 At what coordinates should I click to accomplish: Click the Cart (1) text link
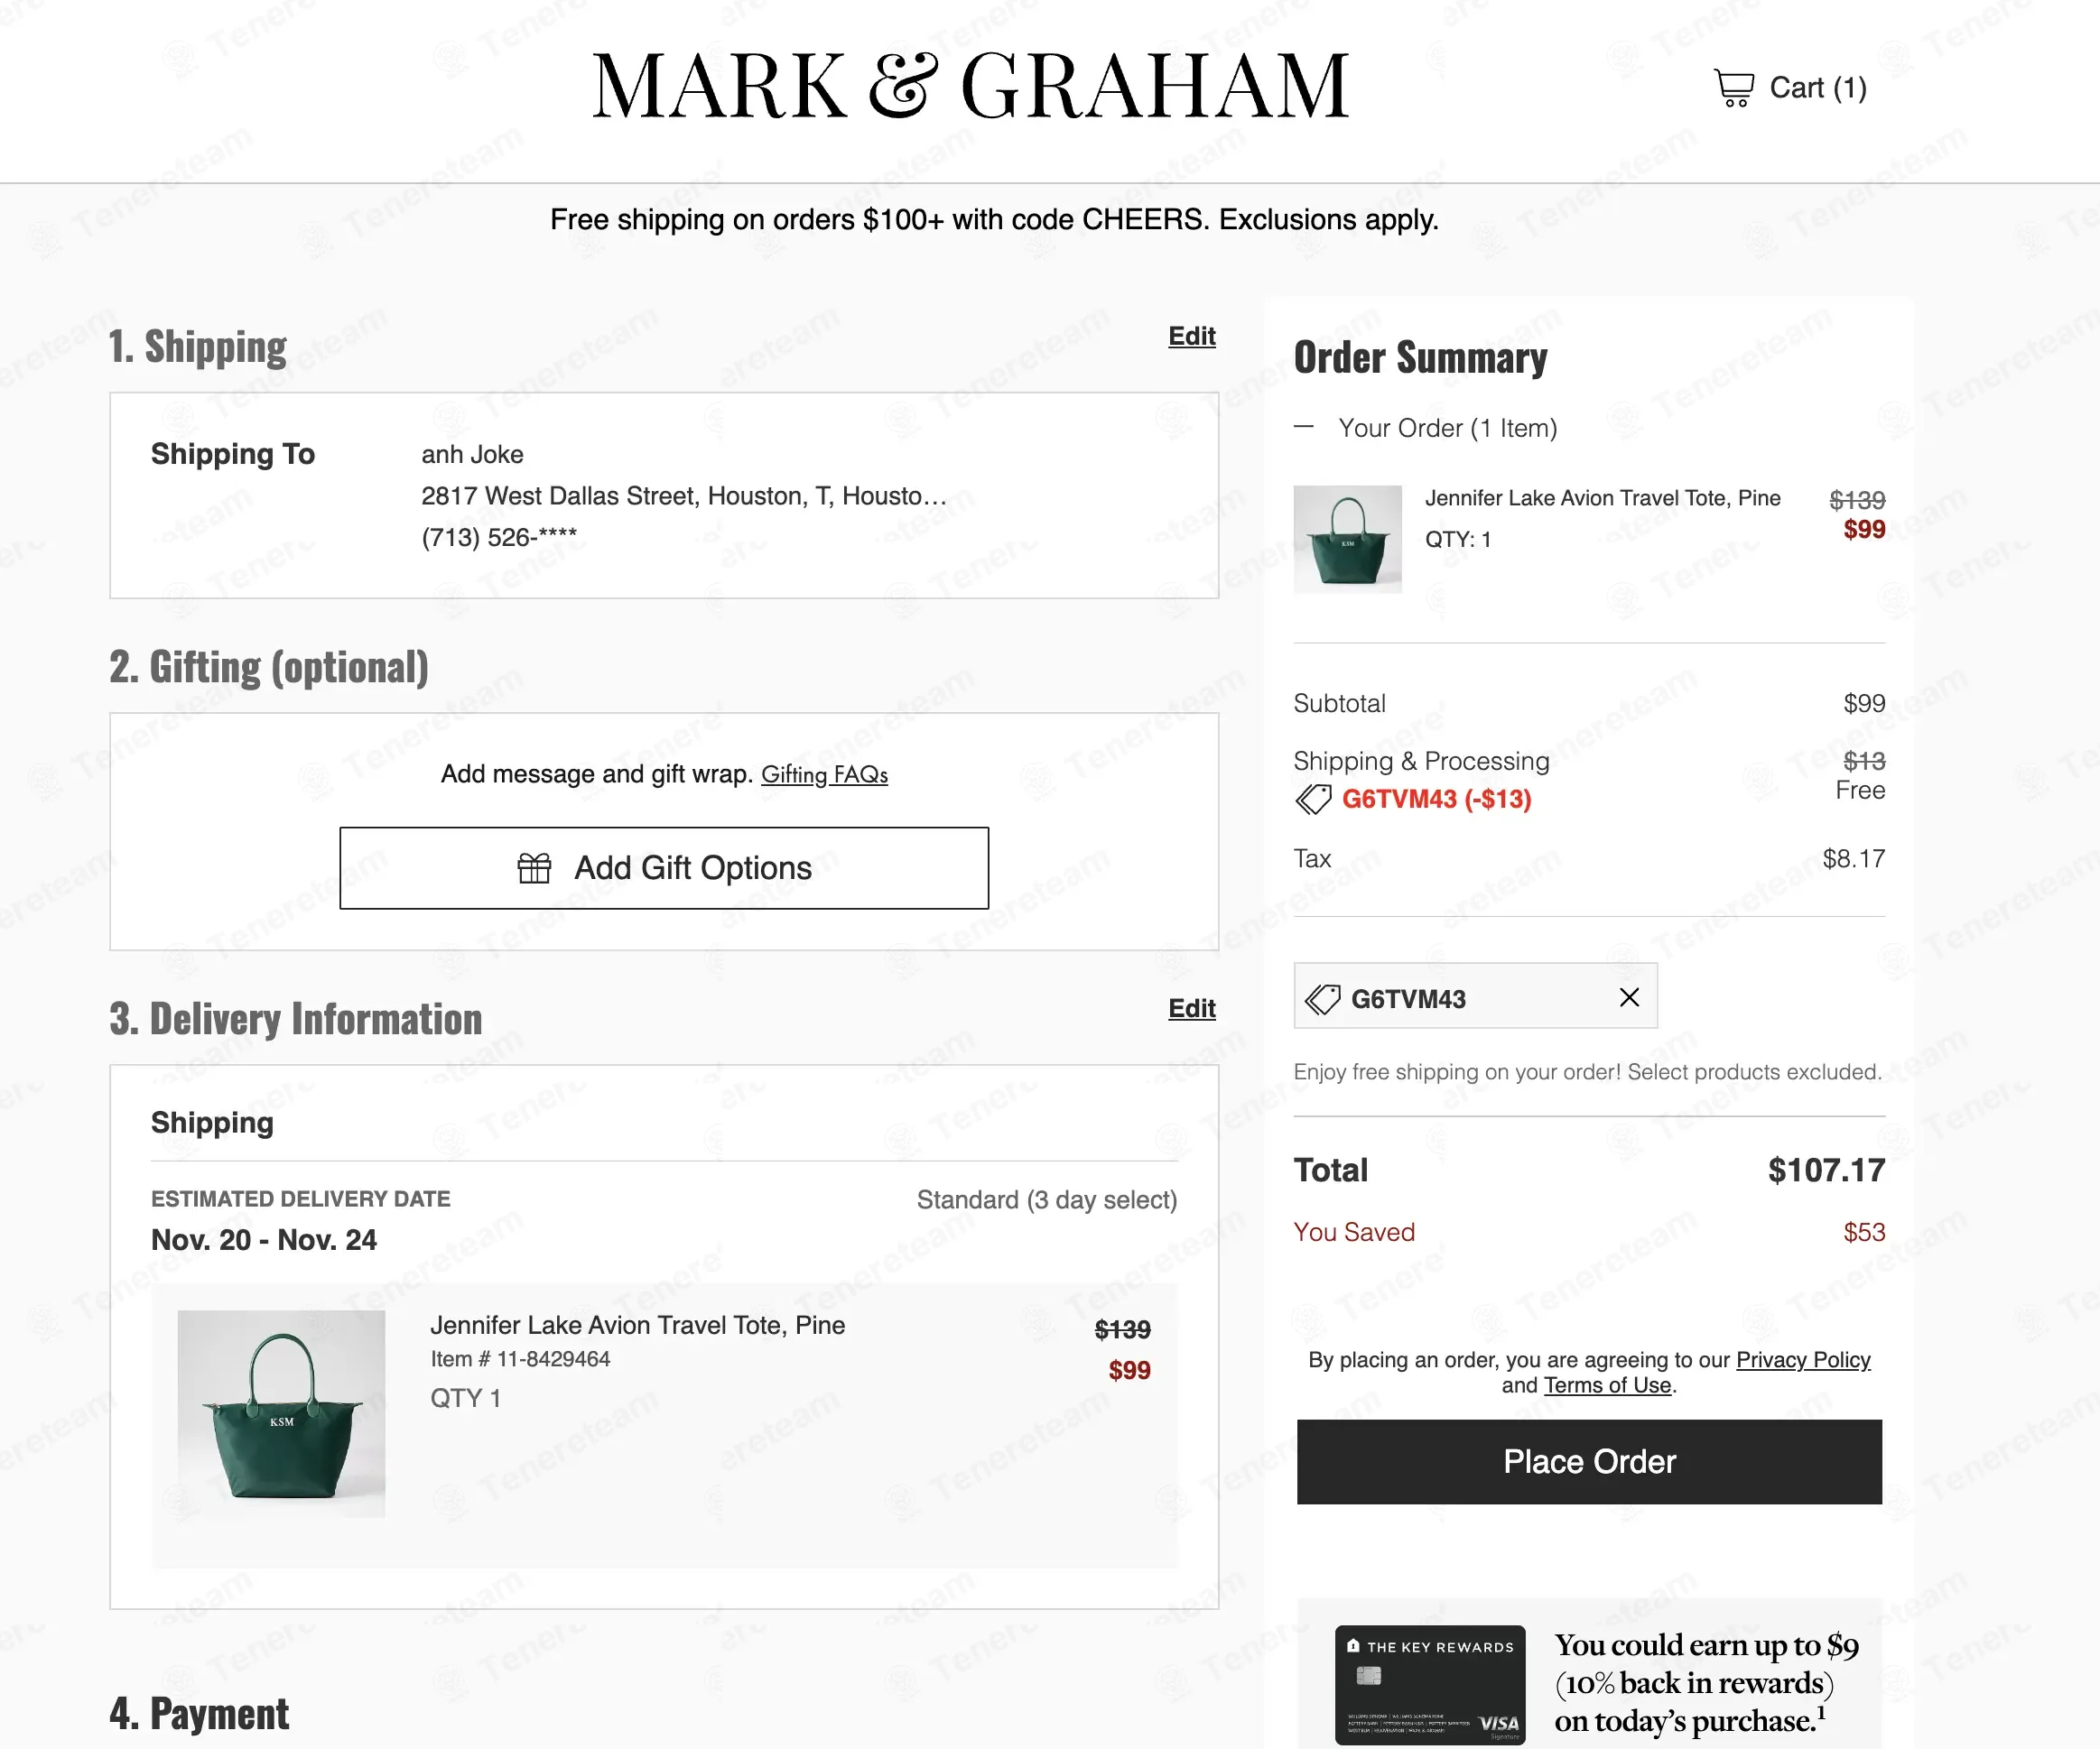click(x=1817, y=88)
